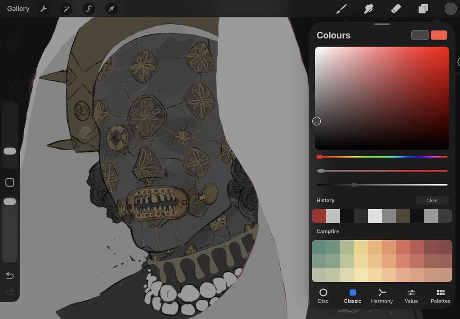Screen dimensions: 460x319
Task: Return to the Gallery
Action: pos(18,9)
